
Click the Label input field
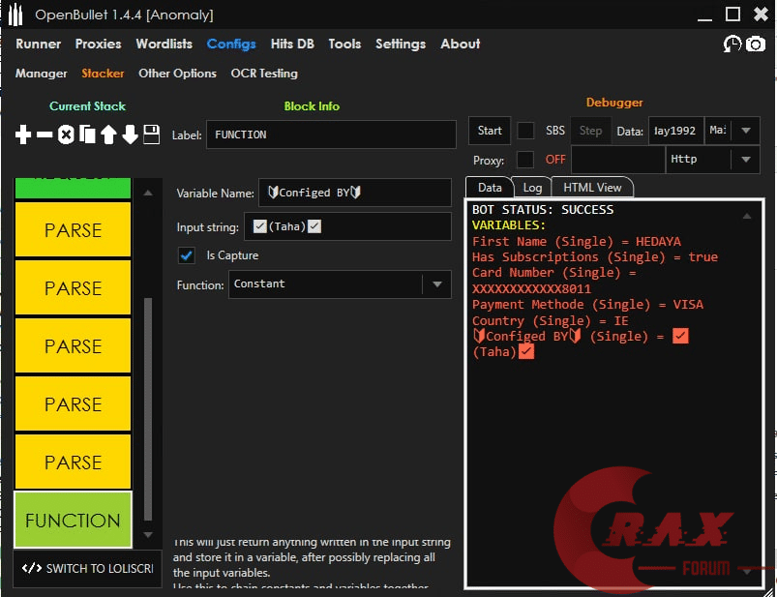[x=330, y=134]
